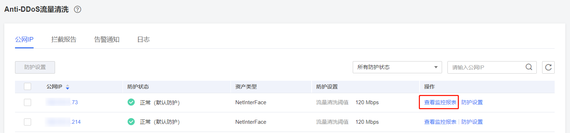The height and width of the screenshot is (133, 570).
Task: Open 查看监控报表 for IP .73
Action: coord(440,102)
